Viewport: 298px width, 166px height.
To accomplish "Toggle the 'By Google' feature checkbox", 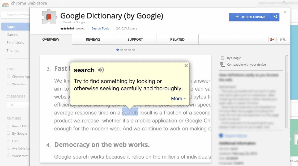I will coord(9,133).
